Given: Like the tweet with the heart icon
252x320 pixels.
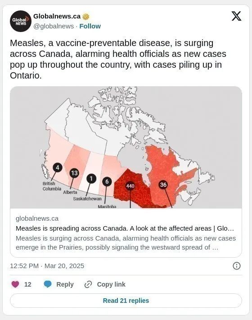Looking at the screenshot, I should tap(15, 284).
